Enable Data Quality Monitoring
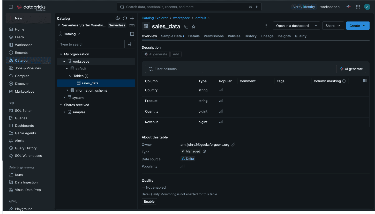Screen dimensions: 375x214 [x=149, y=201]
